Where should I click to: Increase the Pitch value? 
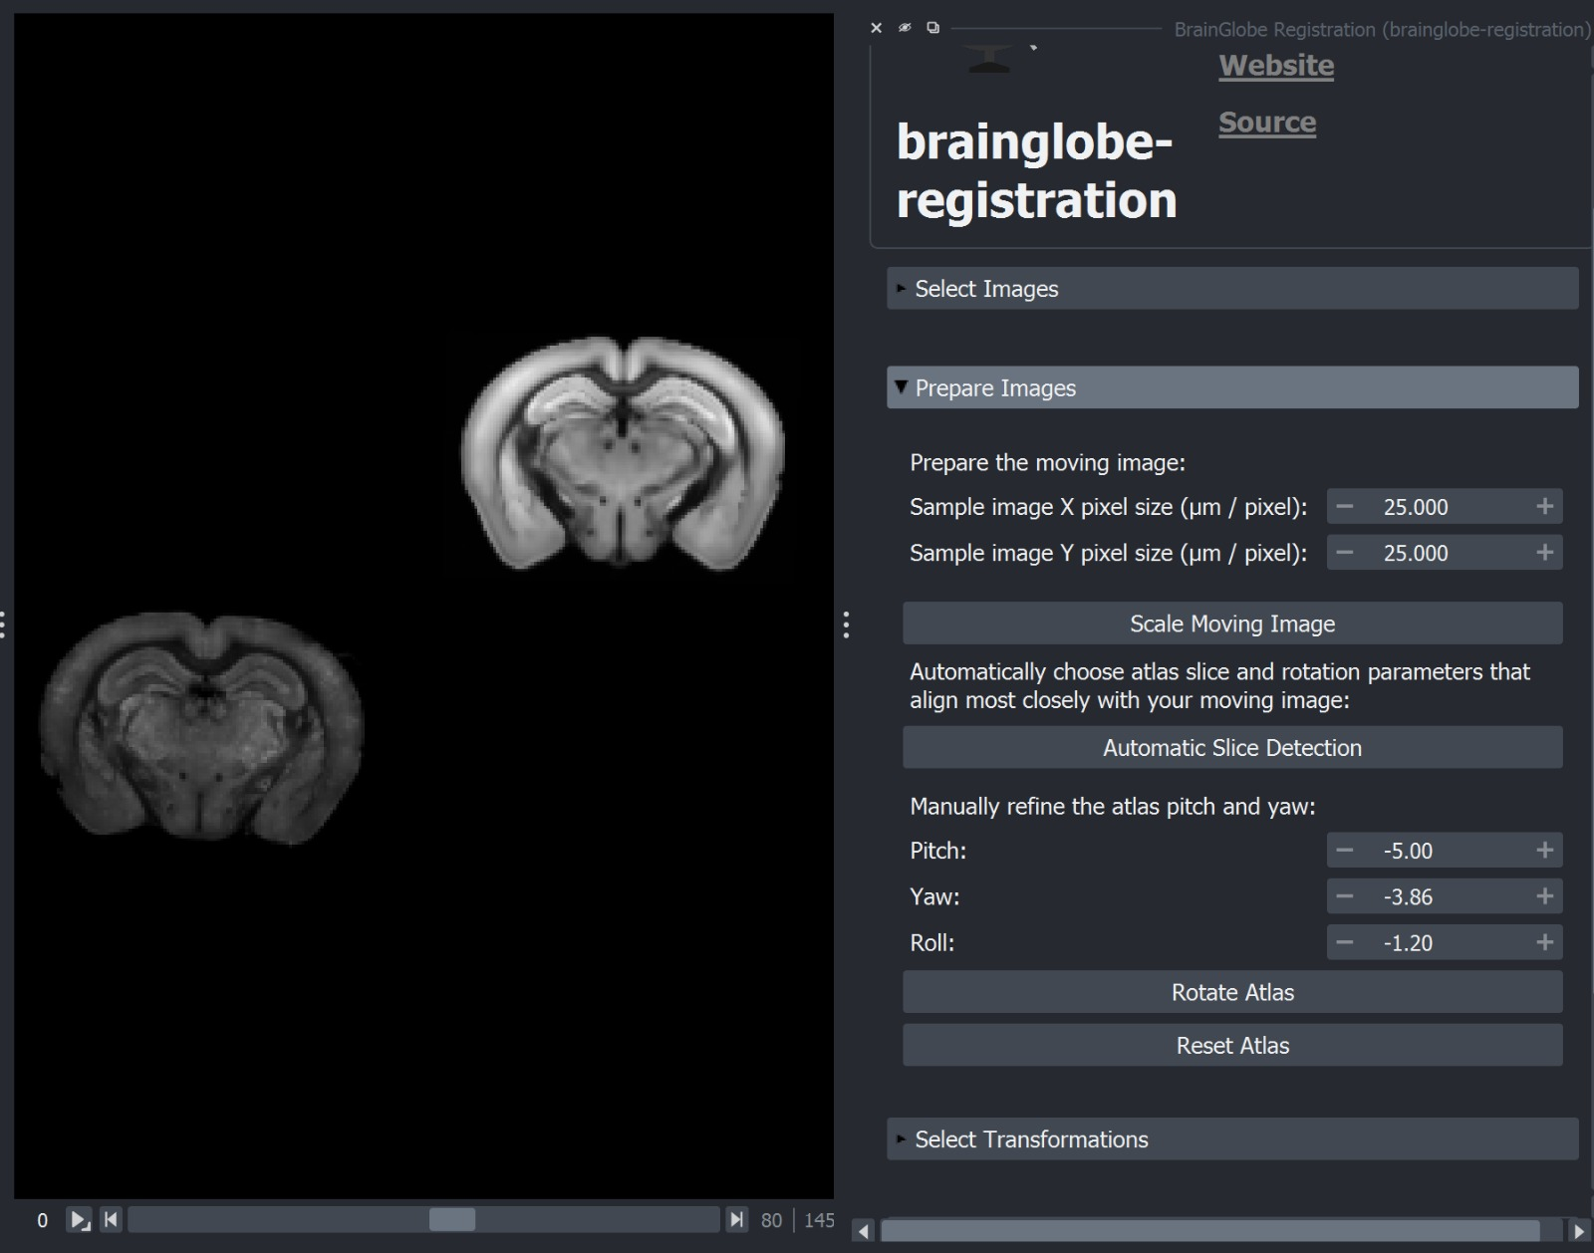click(x=1544, y=851)
